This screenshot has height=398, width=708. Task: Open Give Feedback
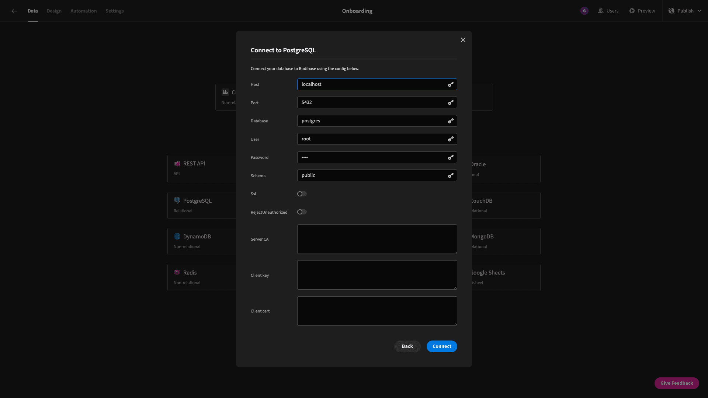pos(677,383)
